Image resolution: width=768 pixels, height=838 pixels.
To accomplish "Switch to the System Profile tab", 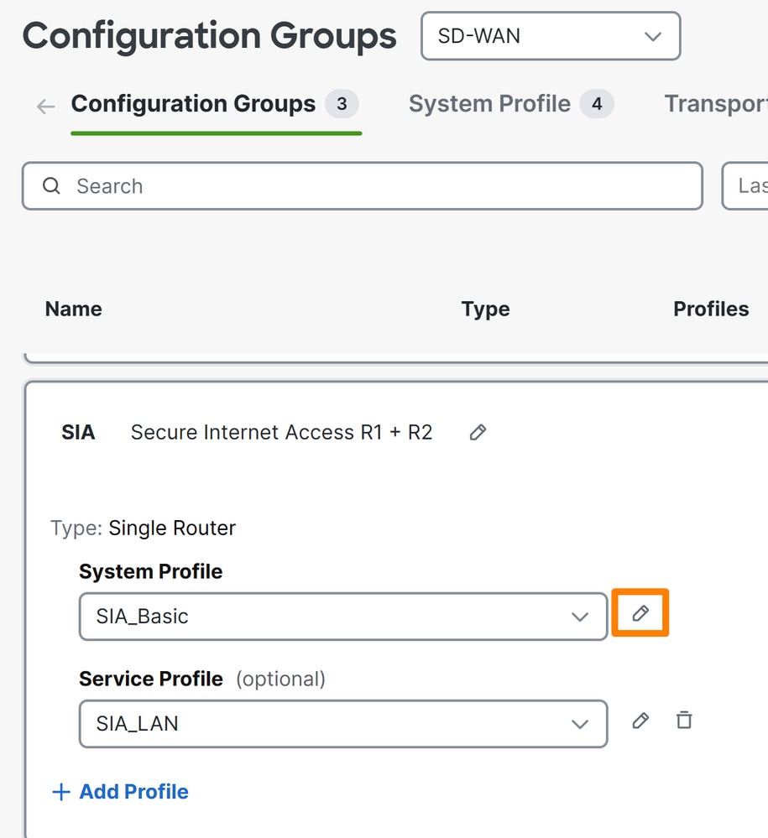I will [x=488, y=103].
